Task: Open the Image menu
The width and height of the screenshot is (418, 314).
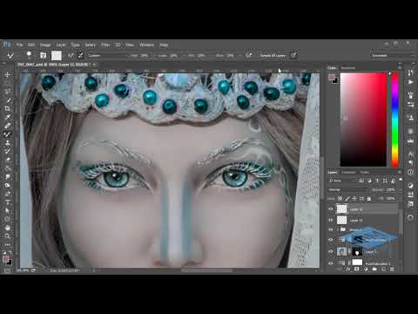Action: 45,44
